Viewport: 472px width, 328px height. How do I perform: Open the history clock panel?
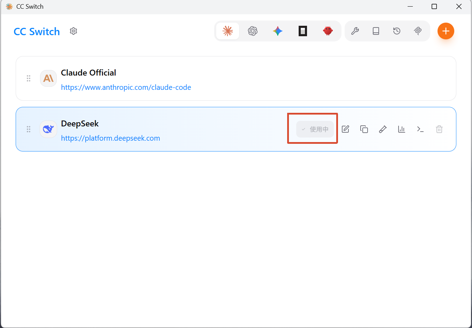coord(397,31)
